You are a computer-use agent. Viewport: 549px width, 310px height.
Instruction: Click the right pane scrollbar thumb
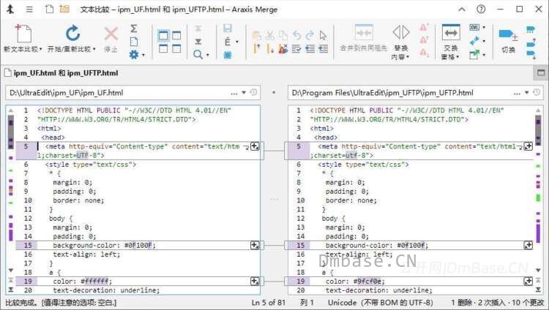click(x=538, y=131)
